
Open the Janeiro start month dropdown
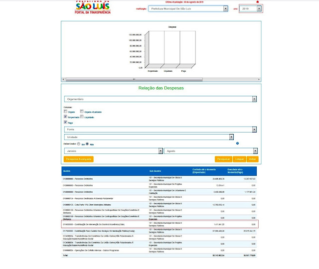click(x=114, y=151)
